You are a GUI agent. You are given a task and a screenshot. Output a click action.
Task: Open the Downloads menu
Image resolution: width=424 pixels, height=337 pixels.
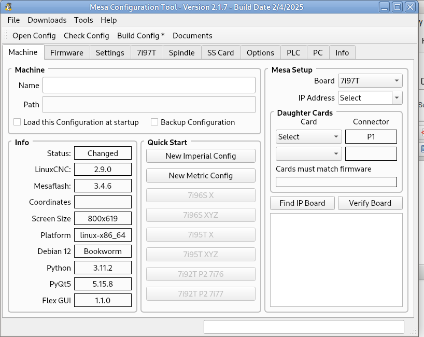click(47, 20)
